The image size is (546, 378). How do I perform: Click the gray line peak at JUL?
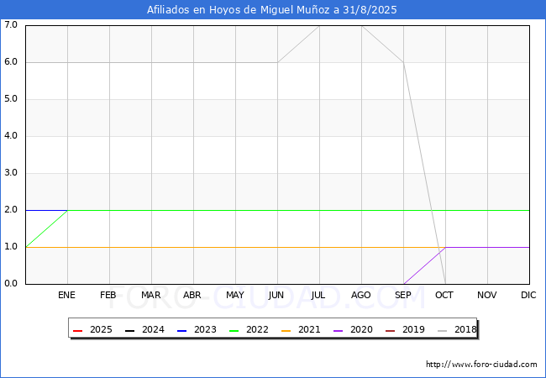[x=319, y=26]
